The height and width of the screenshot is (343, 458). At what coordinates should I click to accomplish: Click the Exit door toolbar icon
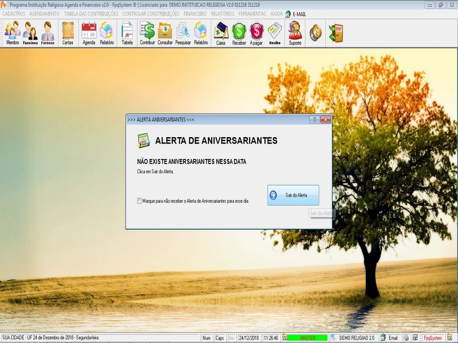(336, 33)
